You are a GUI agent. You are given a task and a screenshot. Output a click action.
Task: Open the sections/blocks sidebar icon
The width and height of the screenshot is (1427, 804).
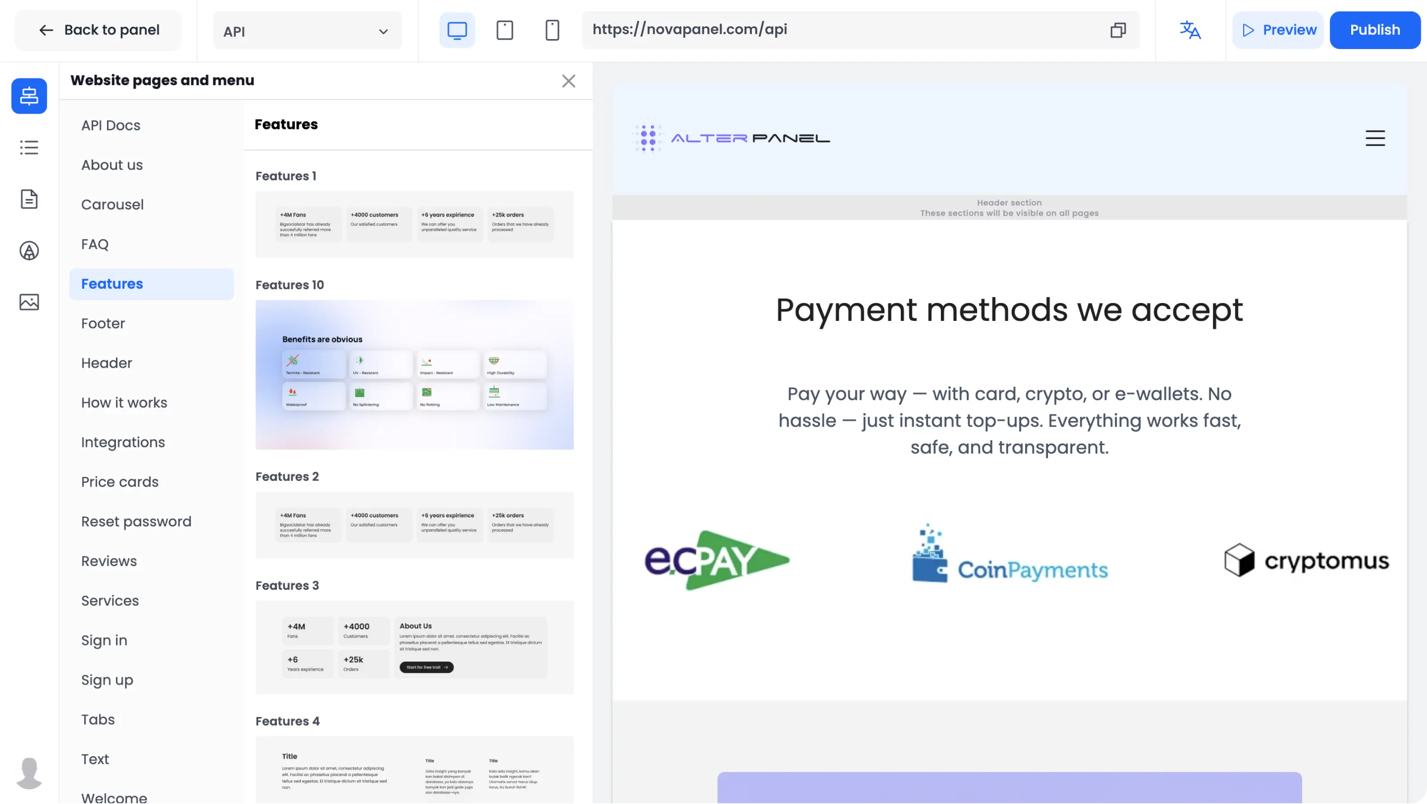point(29,96)
